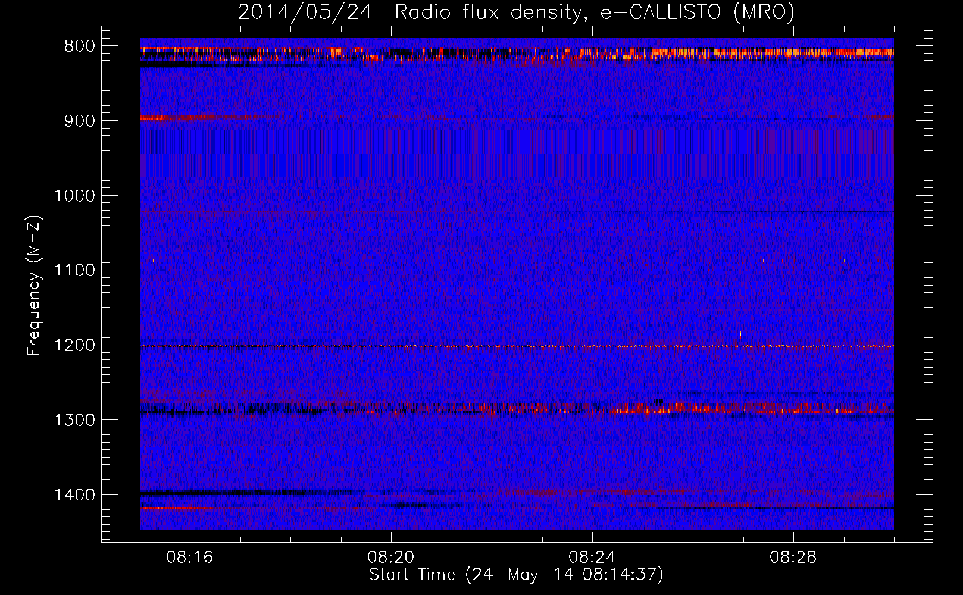Select the 1100 frequency axis label
Screen dimensions: 963x595
[x=74, y=271]
